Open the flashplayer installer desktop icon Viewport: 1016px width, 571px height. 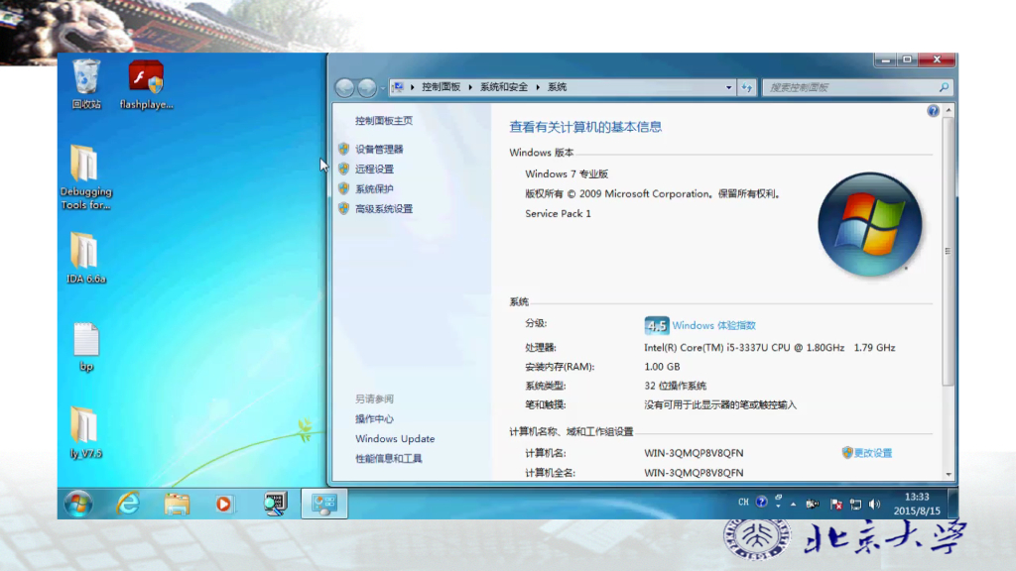[146, 77]
